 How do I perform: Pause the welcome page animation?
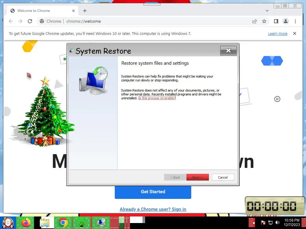tap(277, 99)
